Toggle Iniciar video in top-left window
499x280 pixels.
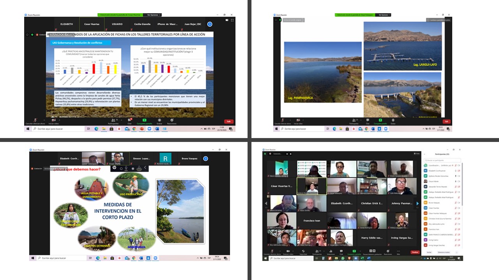53,121
